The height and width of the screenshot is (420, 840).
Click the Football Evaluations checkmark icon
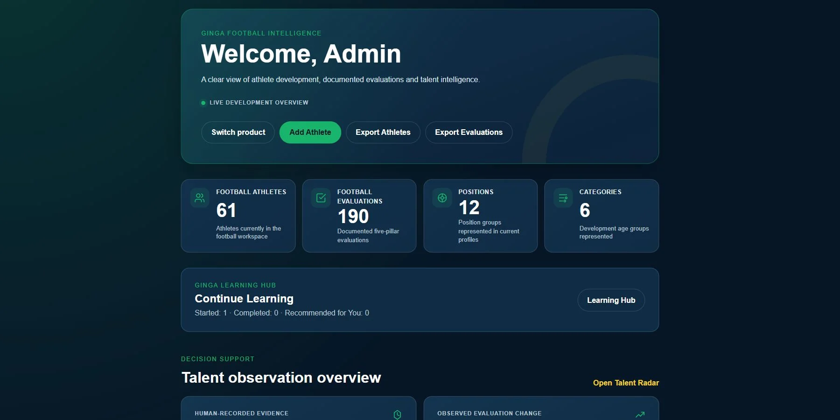point(321,198)
